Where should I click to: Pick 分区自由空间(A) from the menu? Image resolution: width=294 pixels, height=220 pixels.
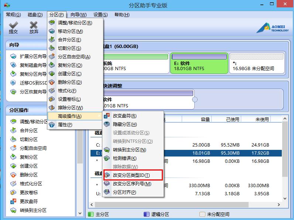(x=75, y=56)
